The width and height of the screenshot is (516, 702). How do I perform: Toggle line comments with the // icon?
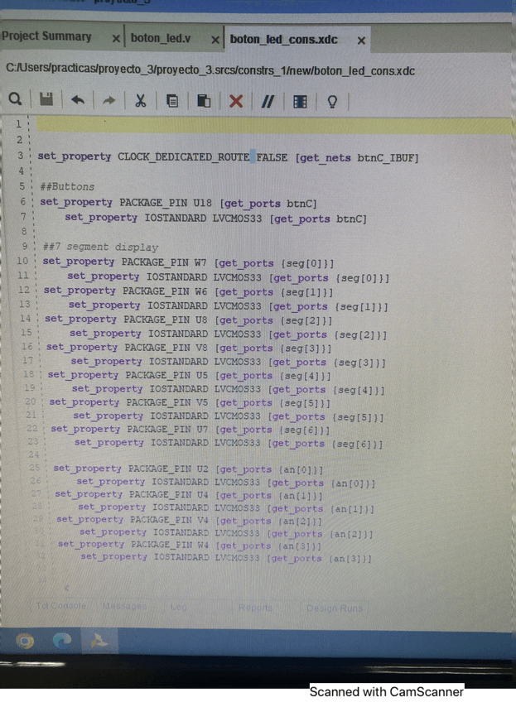click(x=268, y=101)
